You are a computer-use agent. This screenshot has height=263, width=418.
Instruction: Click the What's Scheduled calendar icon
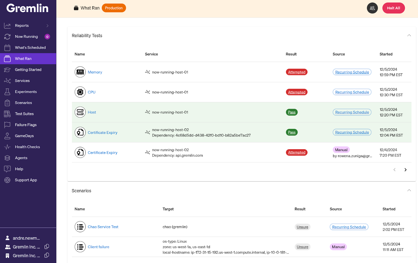[7, 48]
